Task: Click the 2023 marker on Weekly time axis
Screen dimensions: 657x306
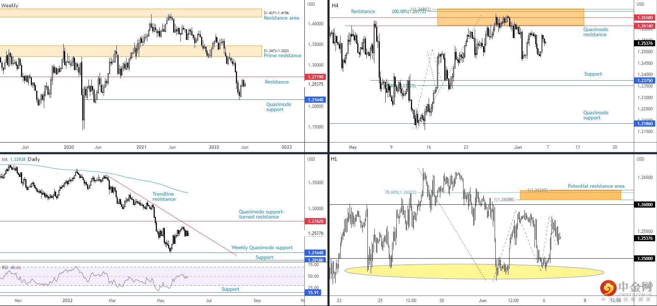Action: [287, 147]
